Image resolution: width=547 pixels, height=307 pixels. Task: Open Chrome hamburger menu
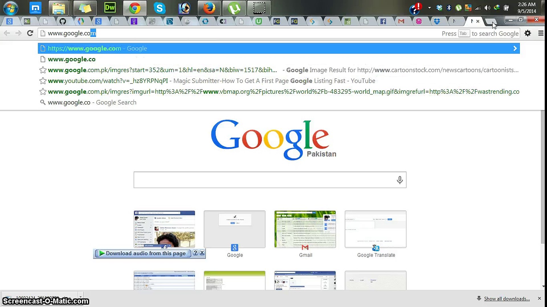click(x=540, y=33)
